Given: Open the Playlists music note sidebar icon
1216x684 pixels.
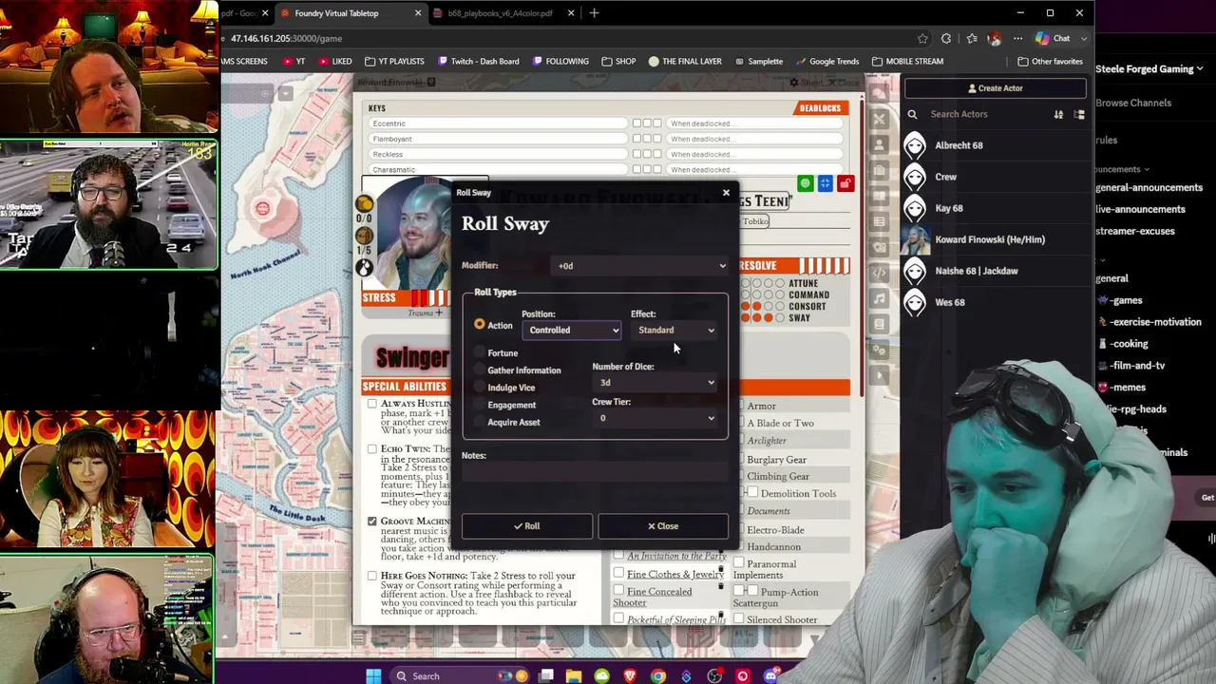Looking at the screenshot, I should 880,298.
